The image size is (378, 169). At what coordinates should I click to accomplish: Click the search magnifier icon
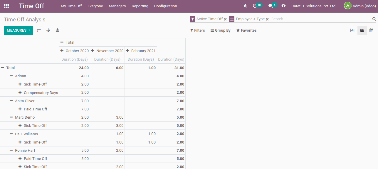tap(374, 19)
